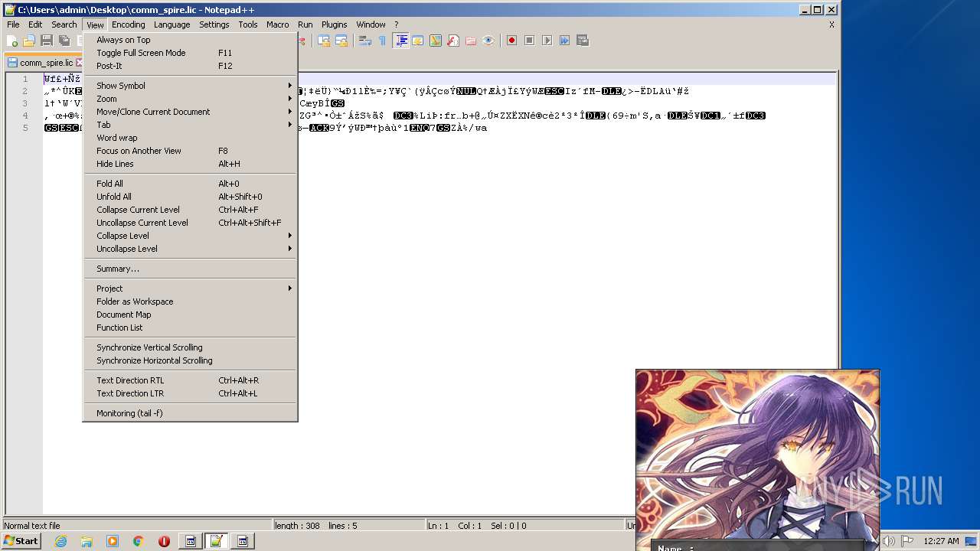Image resolution: width=980 pixels, height=551 pixels.
Task: Expand the Project submenu
Action: pyautogui.click(x=190, y=289)
